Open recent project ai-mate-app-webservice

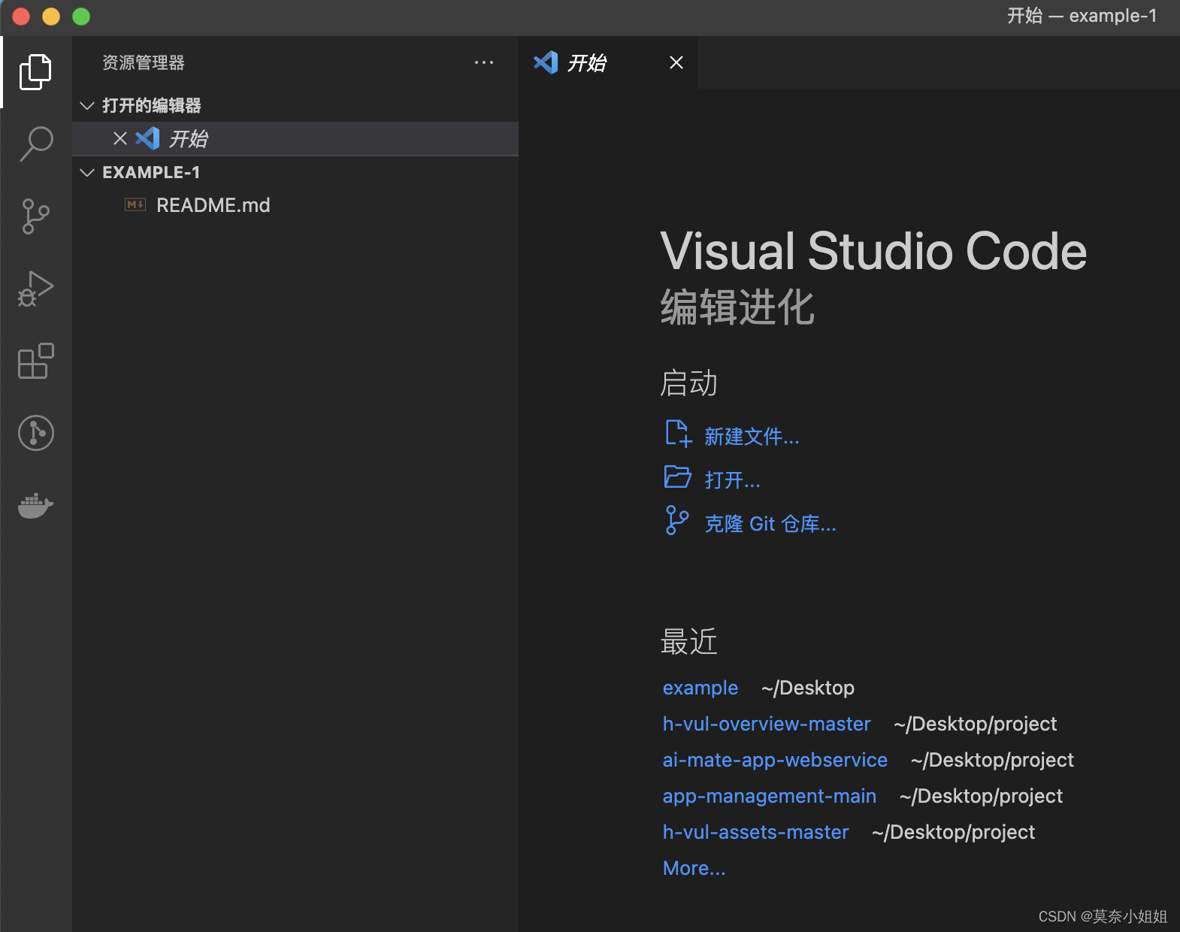tap(775, 760)
